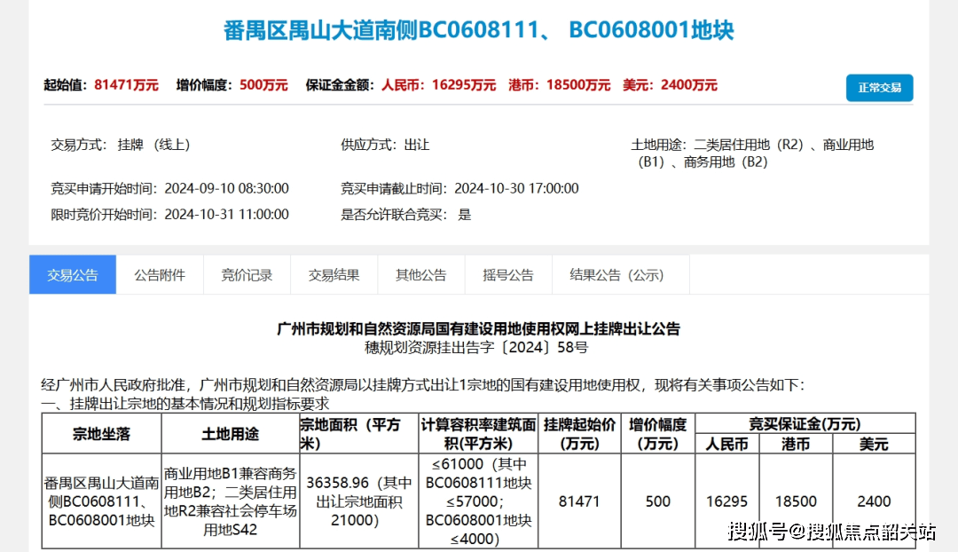Select the 竞价记录 tab

click(247, 275)
